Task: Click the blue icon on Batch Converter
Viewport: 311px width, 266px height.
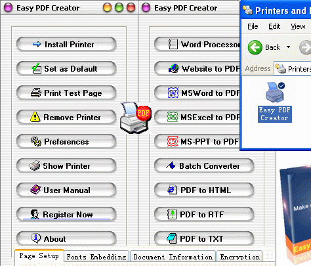Action: pyautogui.click(x=171, y=166)
